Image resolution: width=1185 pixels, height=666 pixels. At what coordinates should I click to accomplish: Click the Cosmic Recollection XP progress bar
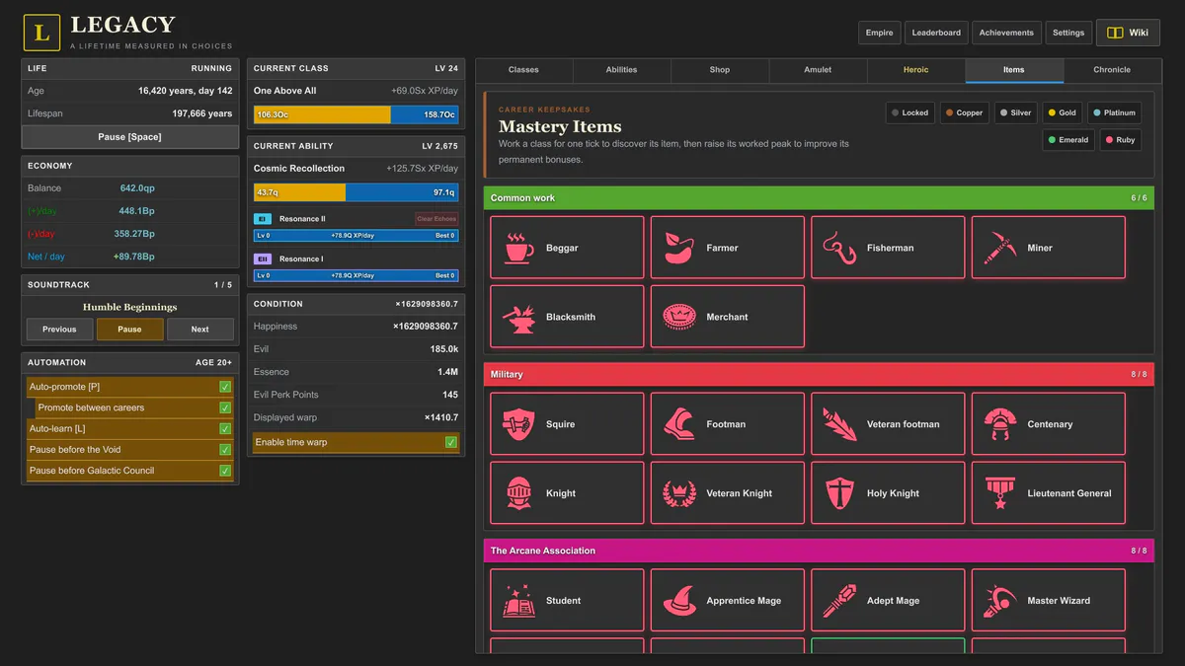355,192
